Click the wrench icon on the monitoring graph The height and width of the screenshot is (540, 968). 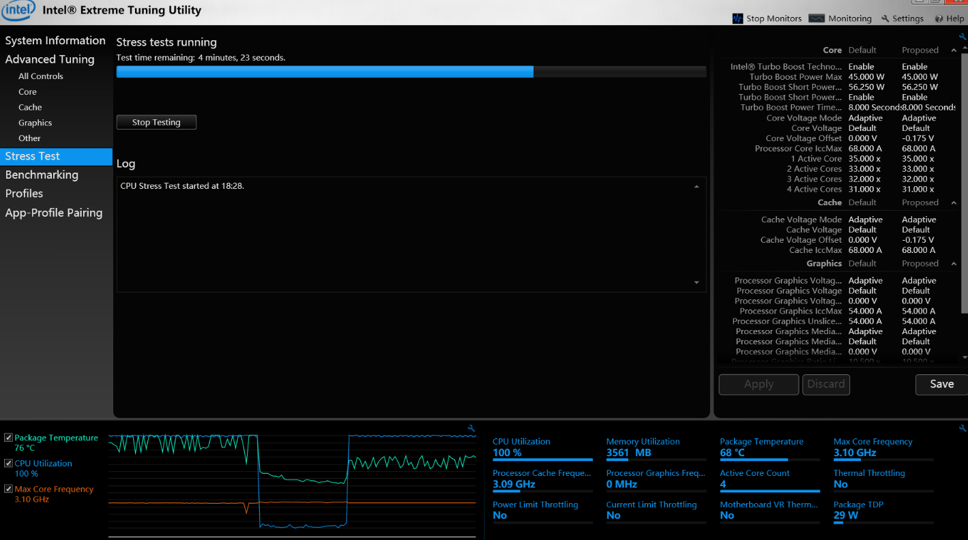coord(471,429)
